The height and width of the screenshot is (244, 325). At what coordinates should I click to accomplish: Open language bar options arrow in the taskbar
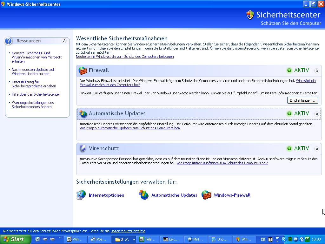click(277, 241)
